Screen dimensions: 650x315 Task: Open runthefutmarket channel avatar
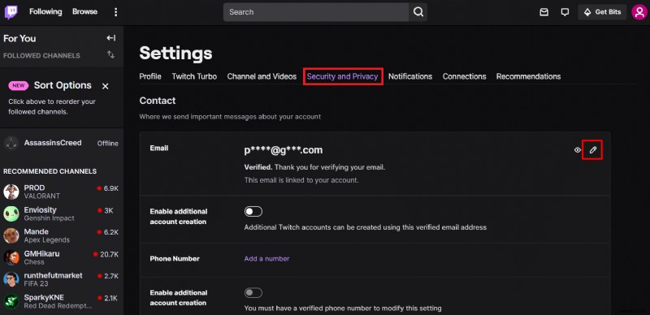11,279
